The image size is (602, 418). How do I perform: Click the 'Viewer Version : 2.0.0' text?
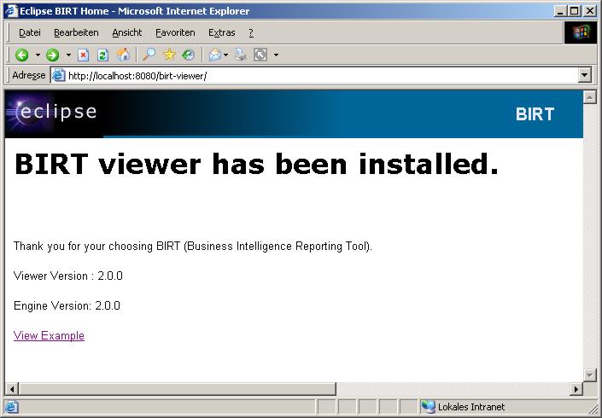point(68,276)
